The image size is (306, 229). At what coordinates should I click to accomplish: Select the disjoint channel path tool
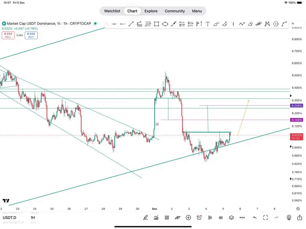click(x=225, y=24)
